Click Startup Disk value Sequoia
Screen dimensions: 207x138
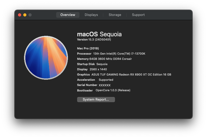point(102,64)
